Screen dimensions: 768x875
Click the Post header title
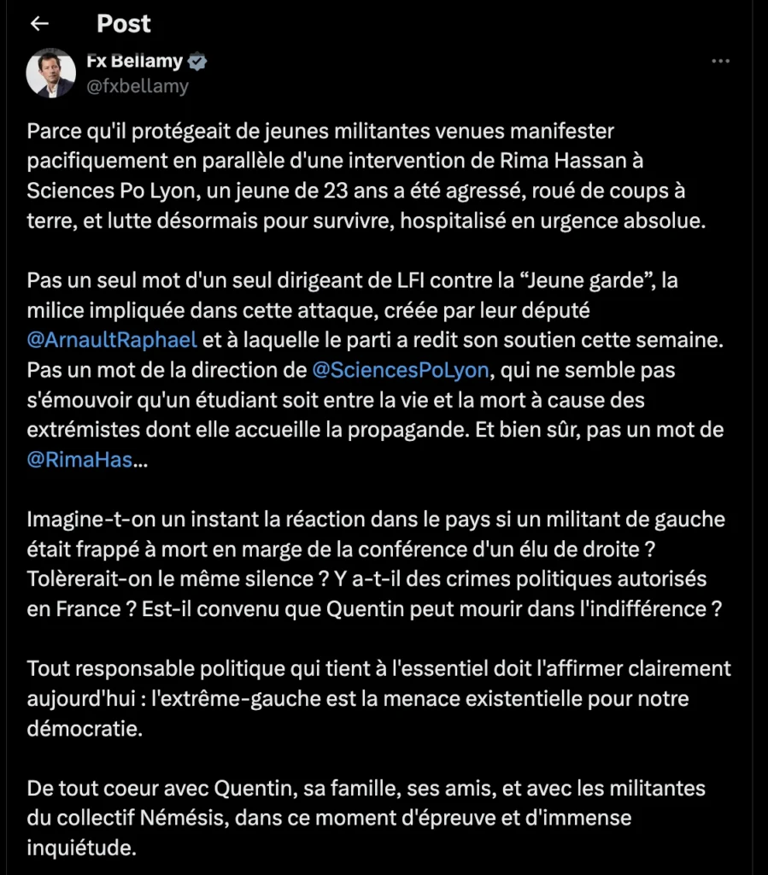coord(124,24)
